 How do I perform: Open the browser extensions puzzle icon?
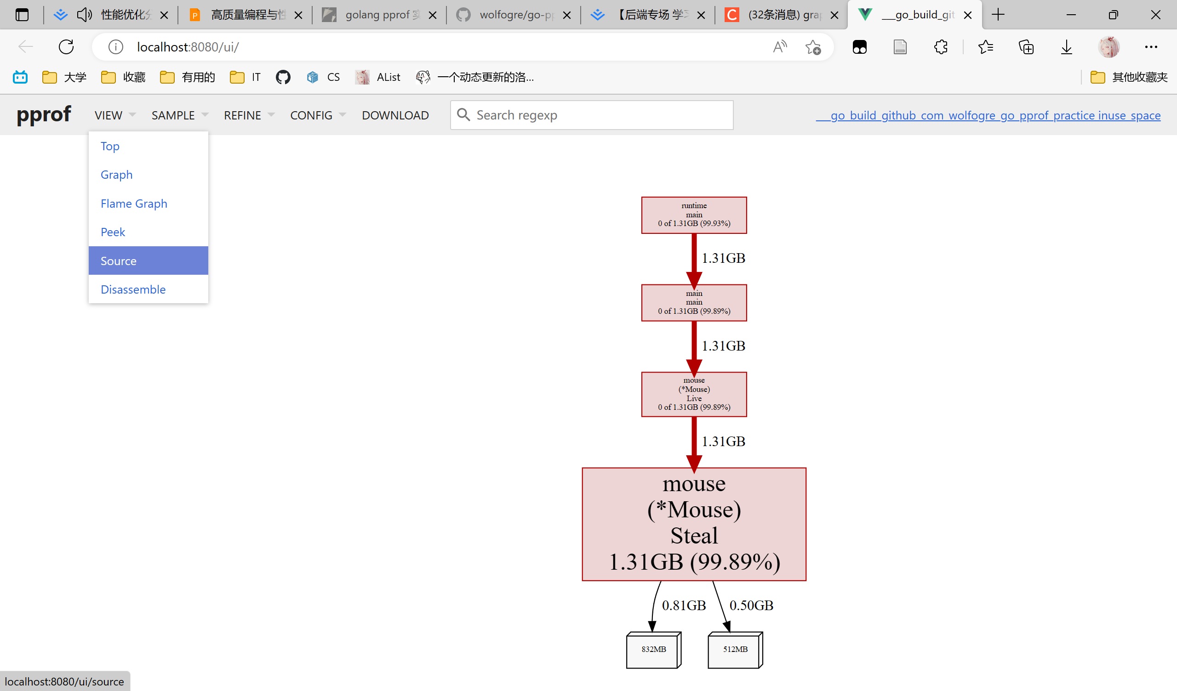[x=940, y=47]
